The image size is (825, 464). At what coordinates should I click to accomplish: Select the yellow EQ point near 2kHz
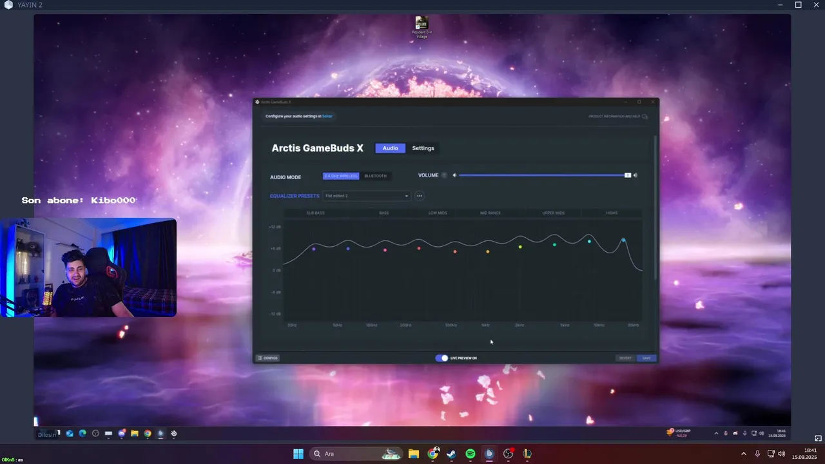click(520, 247)
